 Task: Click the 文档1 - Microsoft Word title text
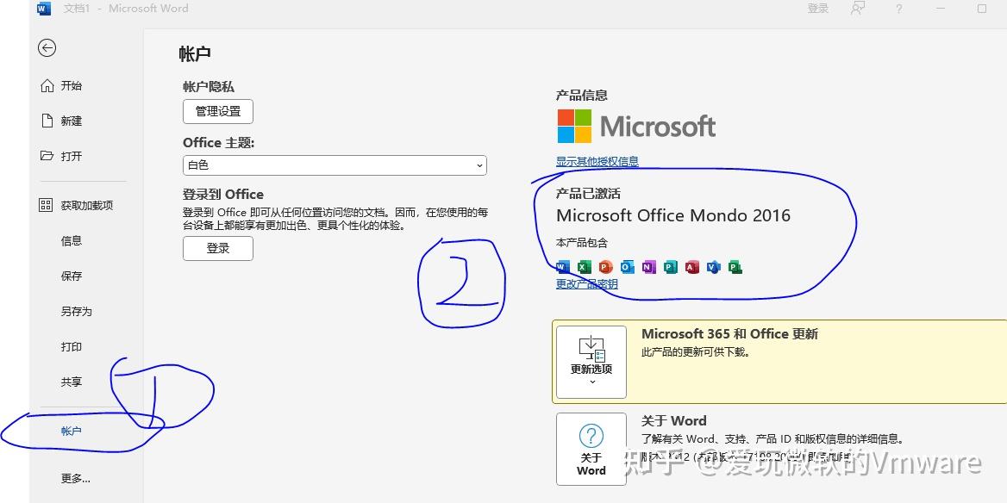pyautogui.click(x=126, y=9)
